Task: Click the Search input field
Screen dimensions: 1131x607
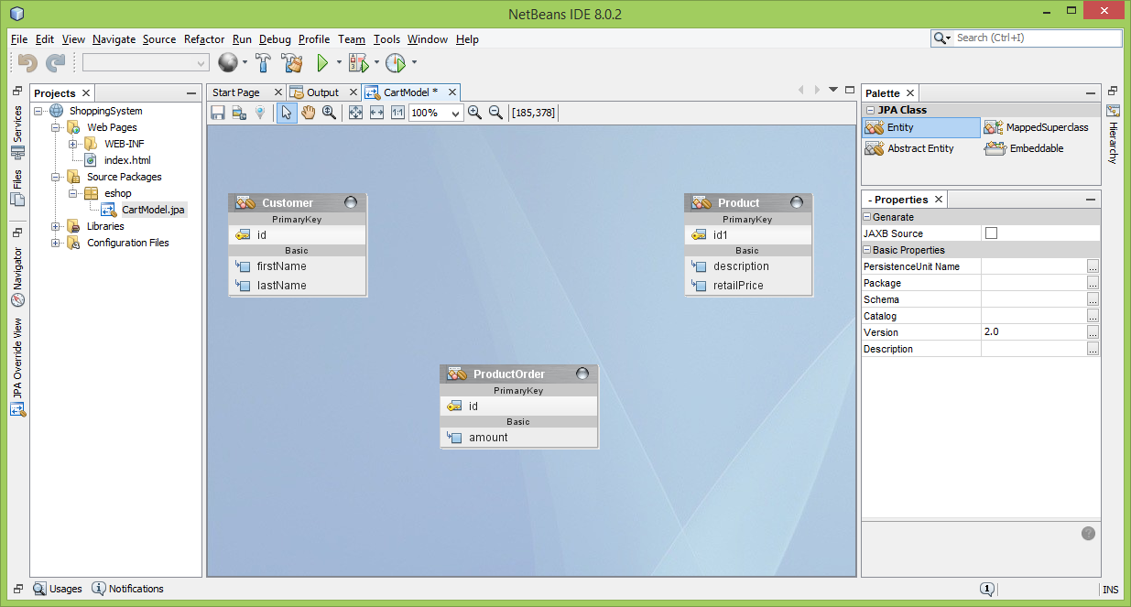Action: click(x=1035, y=38)
